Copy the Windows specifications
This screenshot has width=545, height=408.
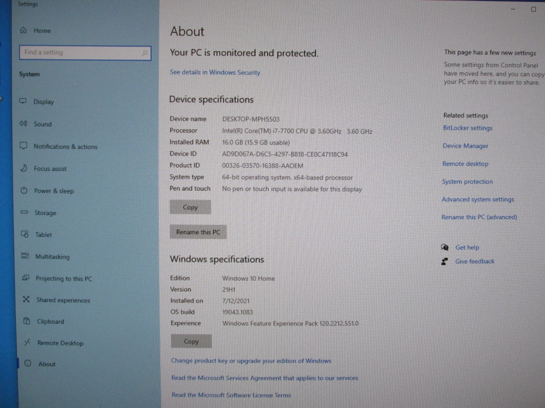191,342
